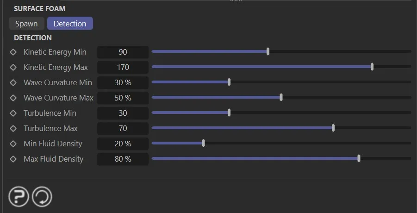The width and height of the screenshot is (417, 213).
Task: Click the Kinetic Energy Max slider handle
Action: (x=372, y=67)
